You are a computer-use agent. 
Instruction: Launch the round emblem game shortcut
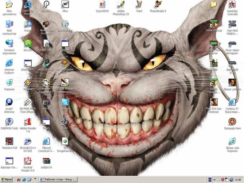click(x=232, y=122)
